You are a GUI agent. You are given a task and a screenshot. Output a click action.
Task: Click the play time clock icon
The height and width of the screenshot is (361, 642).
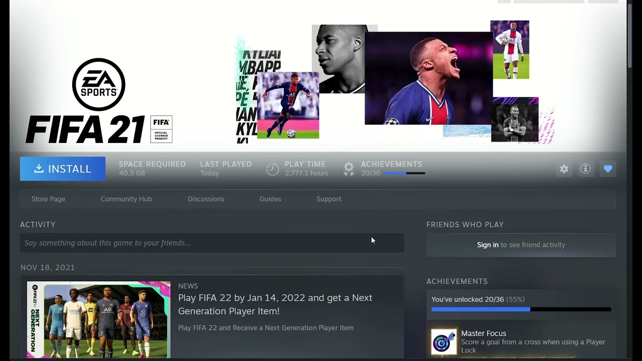pyautogui.click(x=272, y=169)
